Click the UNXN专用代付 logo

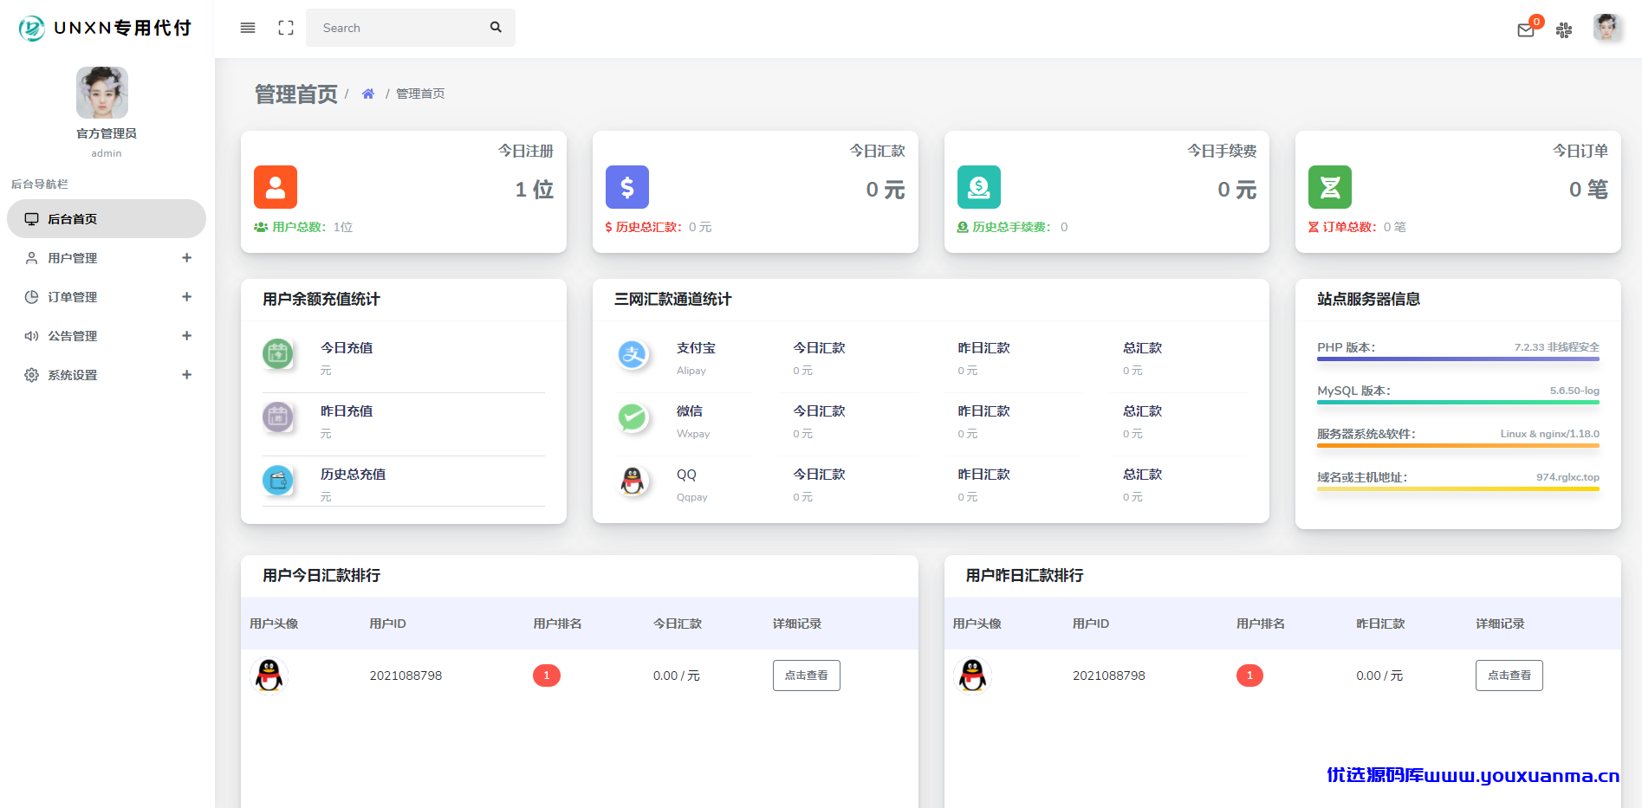tap(105, 28)
